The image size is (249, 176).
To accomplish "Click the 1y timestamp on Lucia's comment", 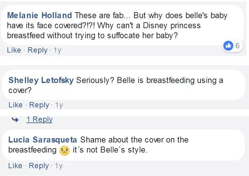I will click(59, 166).
